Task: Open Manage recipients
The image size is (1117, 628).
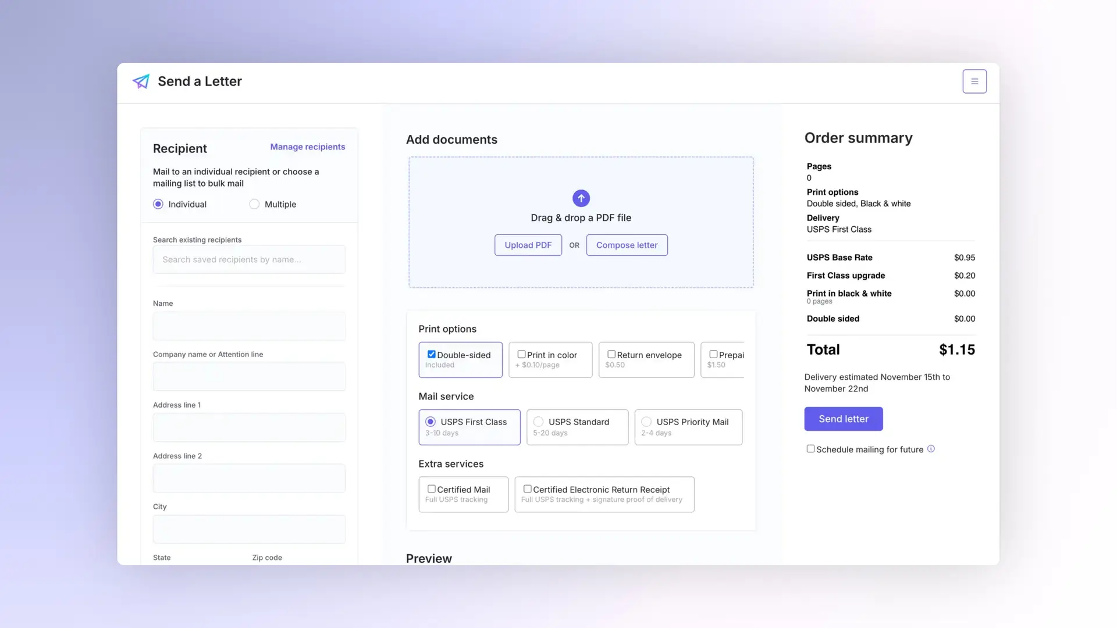Action: tap(308, 147)
